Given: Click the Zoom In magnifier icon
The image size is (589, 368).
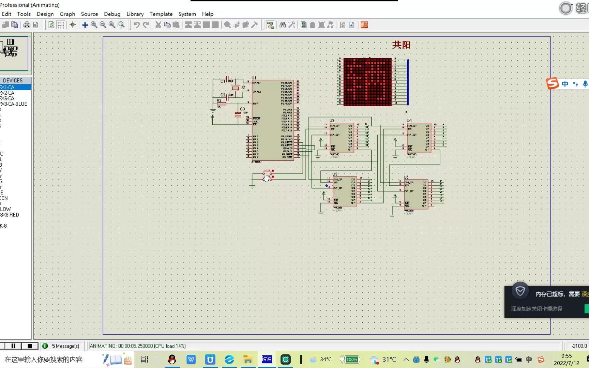Looking at the screenshot, I should [94, 25].
